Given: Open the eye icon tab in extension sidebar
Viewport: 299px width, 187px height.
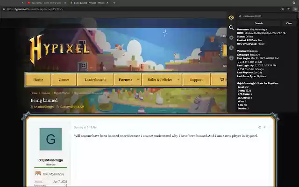Looking at the screenshot, I should coord(231,18).
